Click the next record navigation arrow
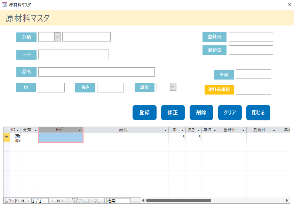 click(x=53, y=201)
